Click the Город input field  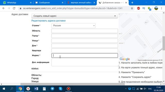(x=85, y=36)
